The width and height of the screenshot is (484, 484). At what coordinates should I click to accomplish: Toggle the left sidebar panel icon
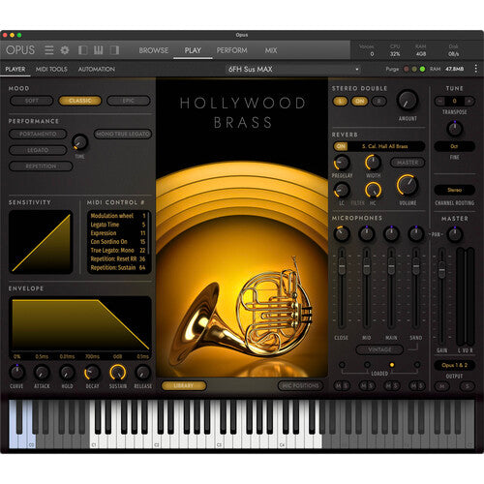[x=83, y=50]
